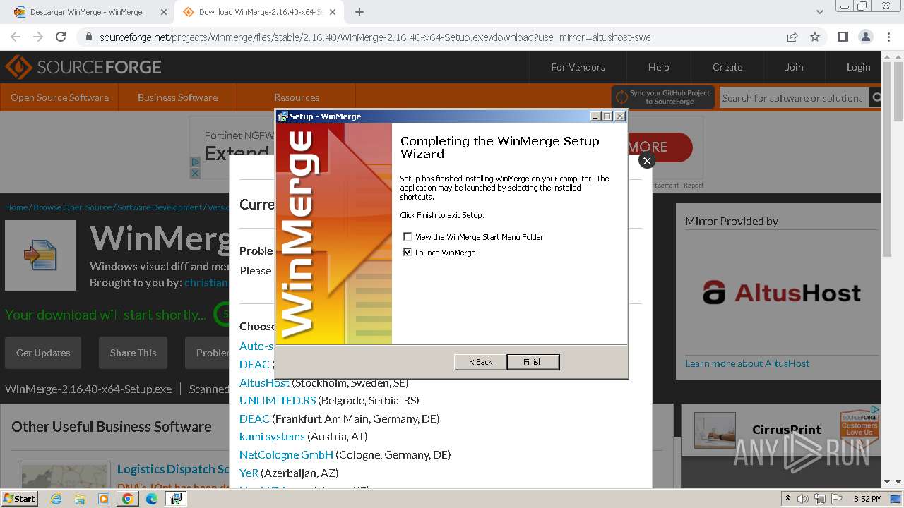Open Browse Open Source breadcrumb
Screen dimensions: 904x508
point(72,207)
